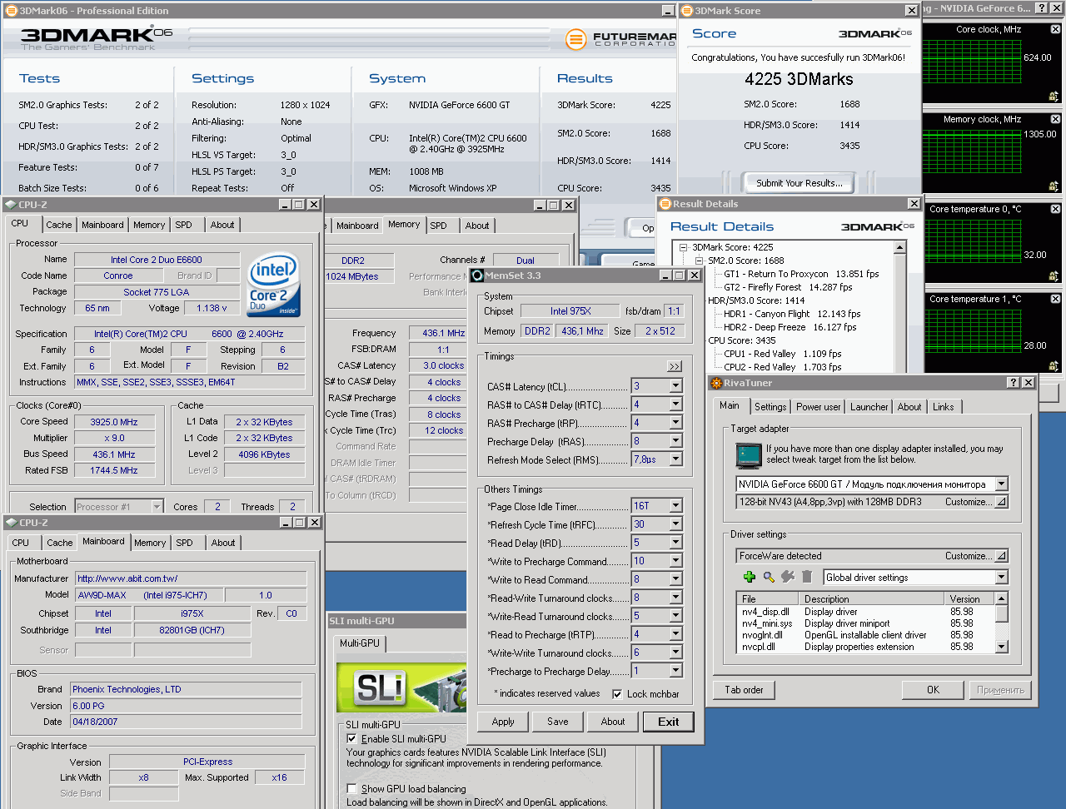Open the Precharge Delay (tRAS) dropdown
This screenshot has height=809, width=1066.
click(x=675, y=441)
